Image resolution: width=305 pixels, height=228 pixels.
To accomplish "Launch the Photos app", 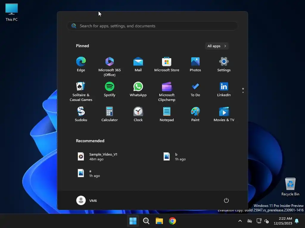I will pos(195,64).
